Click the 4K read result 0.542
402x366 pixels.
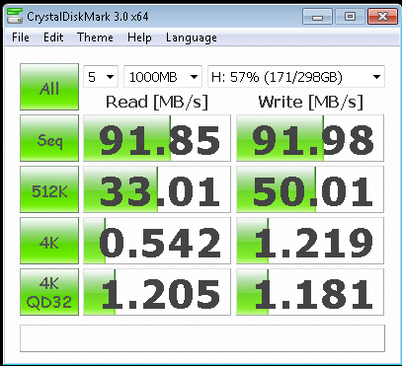157,241
